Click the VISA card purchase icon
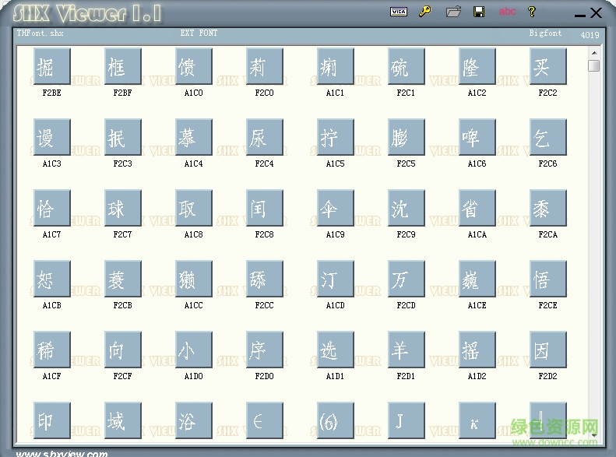 click(x=398, y=12)
